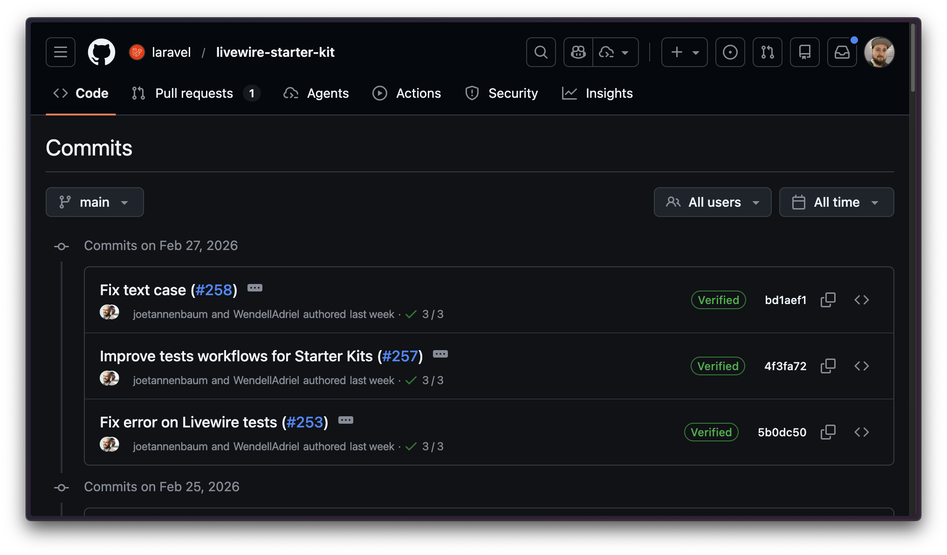
Task: Click the search magnifier button
Action: (541, 52)
